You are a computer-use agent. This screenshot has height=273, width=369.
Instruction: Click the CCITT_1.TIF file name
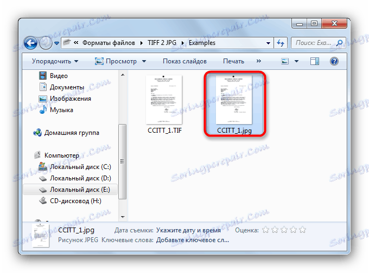(165, 131)
